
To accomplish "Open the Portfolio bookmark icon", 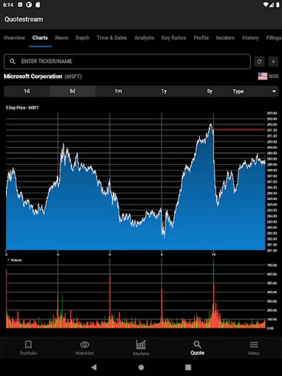I will click(x=28, y=345).
